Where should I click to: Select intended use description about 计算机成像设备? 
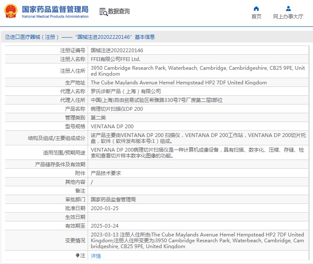(x=197, y=153)
